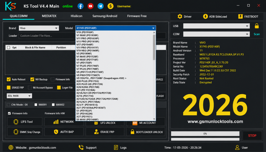Check the 880002 checkbox

point(53,105)
